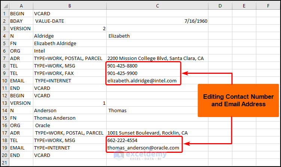
Task: Select phone number 901-425-8800
Action: pyautogui.click(x=158, y=66)
